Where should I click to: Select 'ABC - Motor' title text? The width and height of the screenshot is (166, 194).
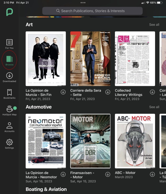coord(125,173)
